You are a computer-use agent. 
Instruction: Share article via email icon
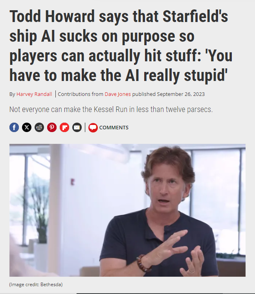[x=77, y=127]
